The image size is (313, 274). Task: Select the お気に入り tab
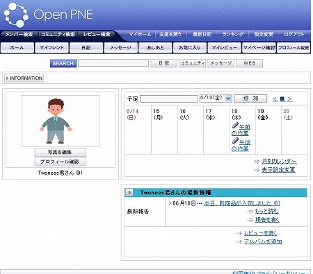pos(190,48)
